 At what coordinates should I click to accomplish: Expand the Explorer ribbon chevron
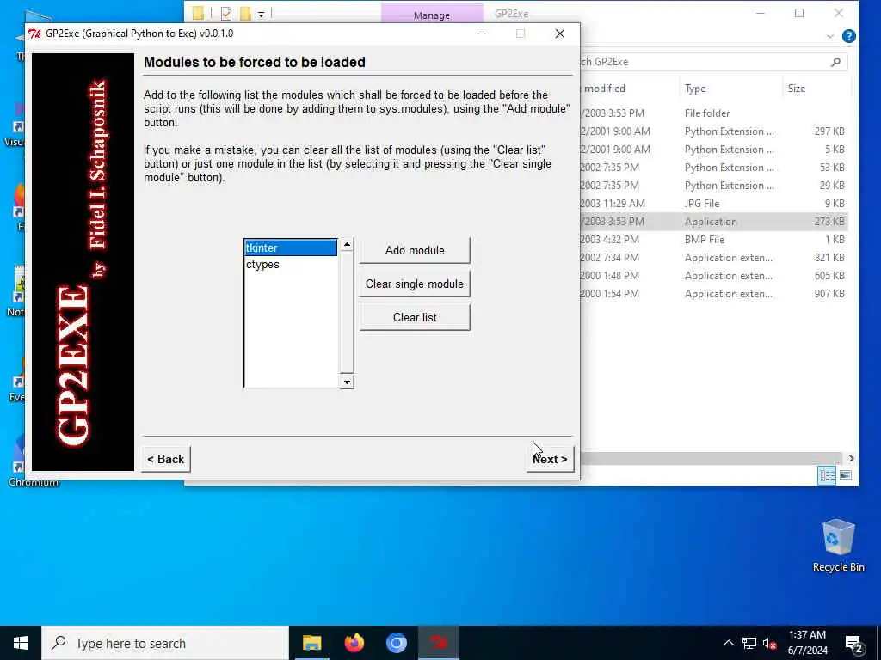point(830,36)
